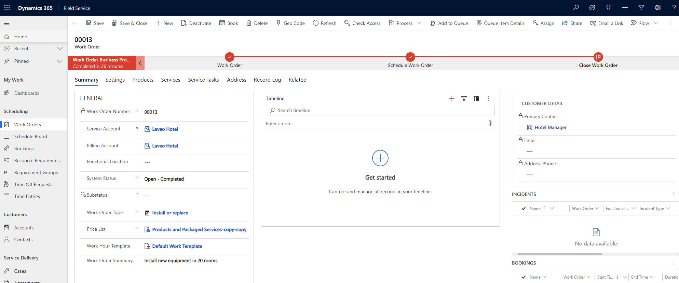Open Incident Type column dropdown
This screenshot has height=283, width=679.
pos(668,208)
